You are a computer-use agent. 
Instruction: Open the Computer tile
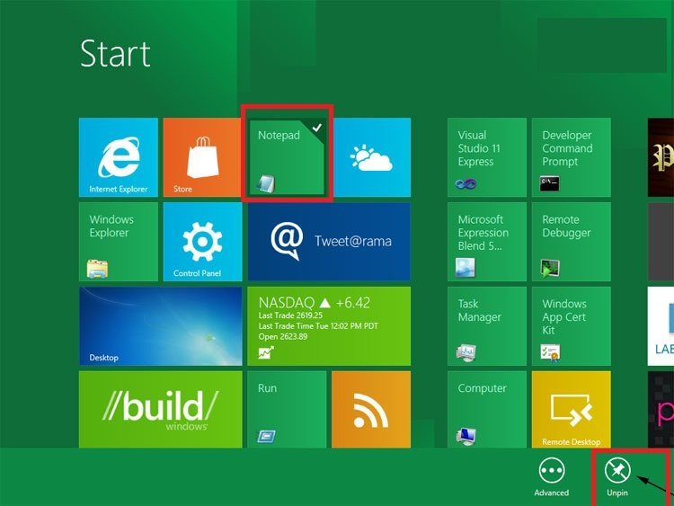coord(486,409)
